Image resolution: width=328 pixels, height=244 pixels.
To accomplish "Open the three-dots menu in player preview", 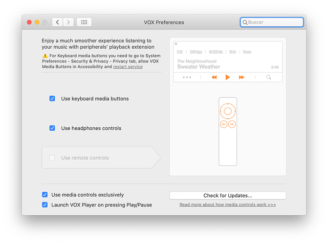I will 187,77.
